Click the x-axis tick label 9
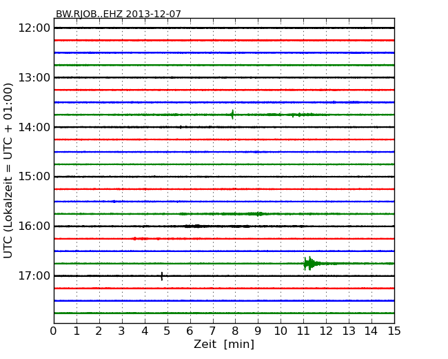The image size is (448, 359). tap(258, 331)
